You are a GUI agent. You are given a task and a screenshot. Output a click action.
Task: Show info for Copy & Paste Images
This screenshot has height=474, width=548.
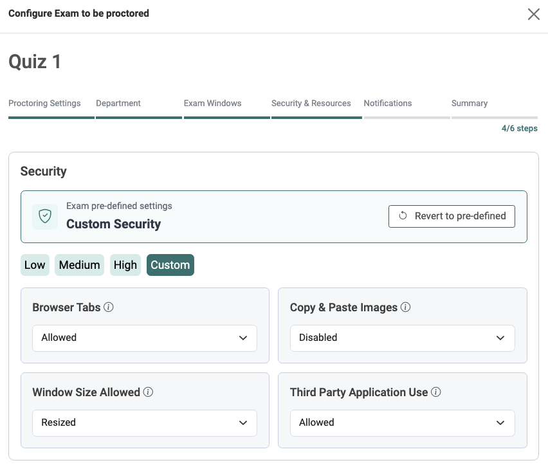405,307
